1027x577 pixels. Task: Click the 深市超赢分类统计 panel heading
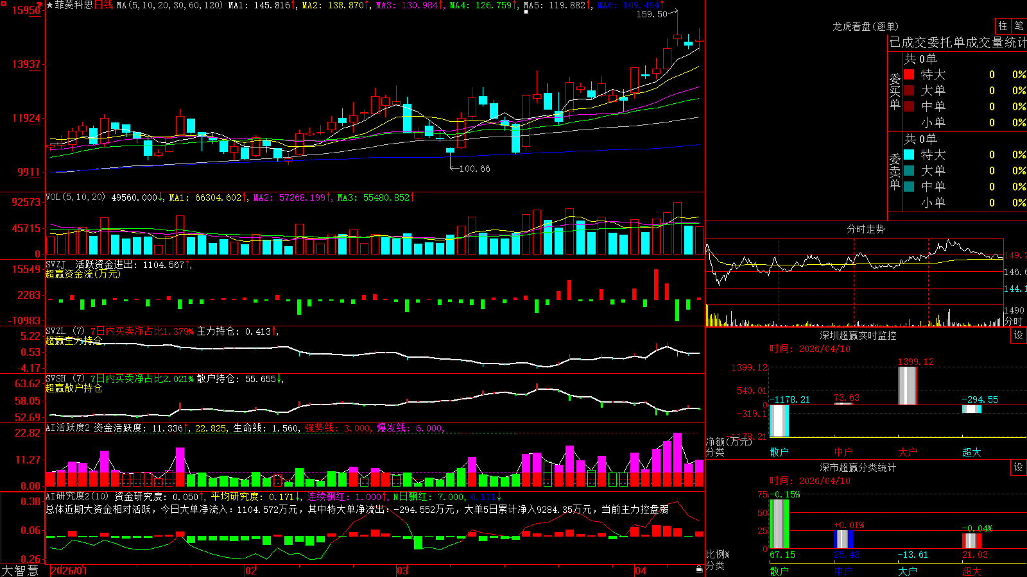point(858,467)
